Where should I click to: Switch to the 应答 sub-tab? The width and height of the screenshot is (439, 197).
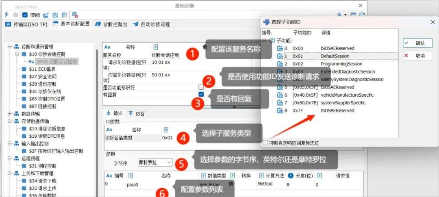coord(137,114)
